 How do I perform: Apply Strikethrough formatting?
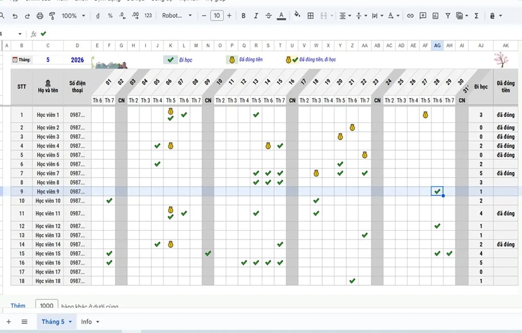(x=268, y=16)
